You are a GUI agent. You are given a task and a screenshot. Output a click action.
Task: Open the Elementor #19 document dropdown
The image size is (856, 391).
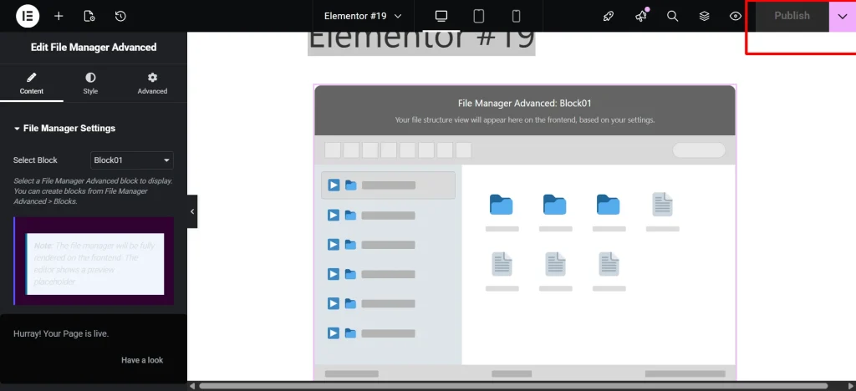tap(363, 17)
